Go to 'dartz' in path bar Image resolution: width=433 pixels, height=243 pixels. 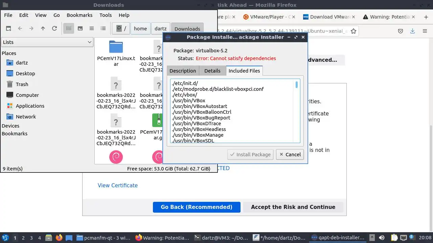(x=161, y=29)
